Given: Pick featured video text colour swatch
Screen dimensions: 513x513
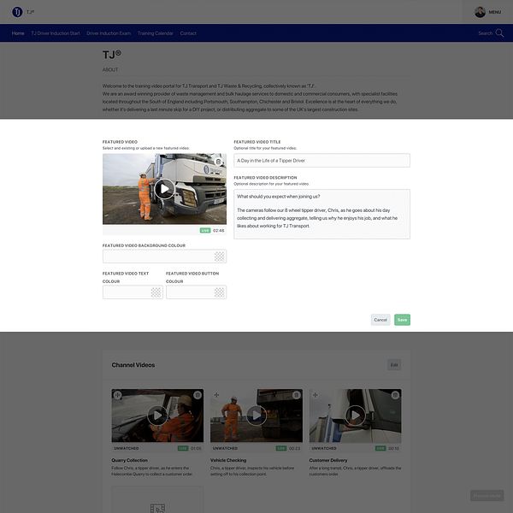Looking at the screenshot, I should click(x=156, y=292).
